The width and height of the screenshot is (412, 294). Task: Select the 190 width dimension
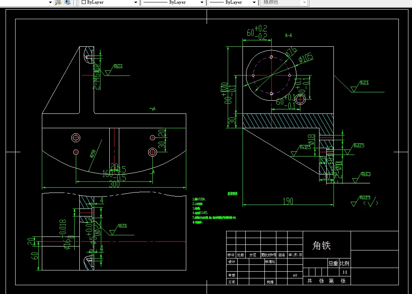click(288, 201)
